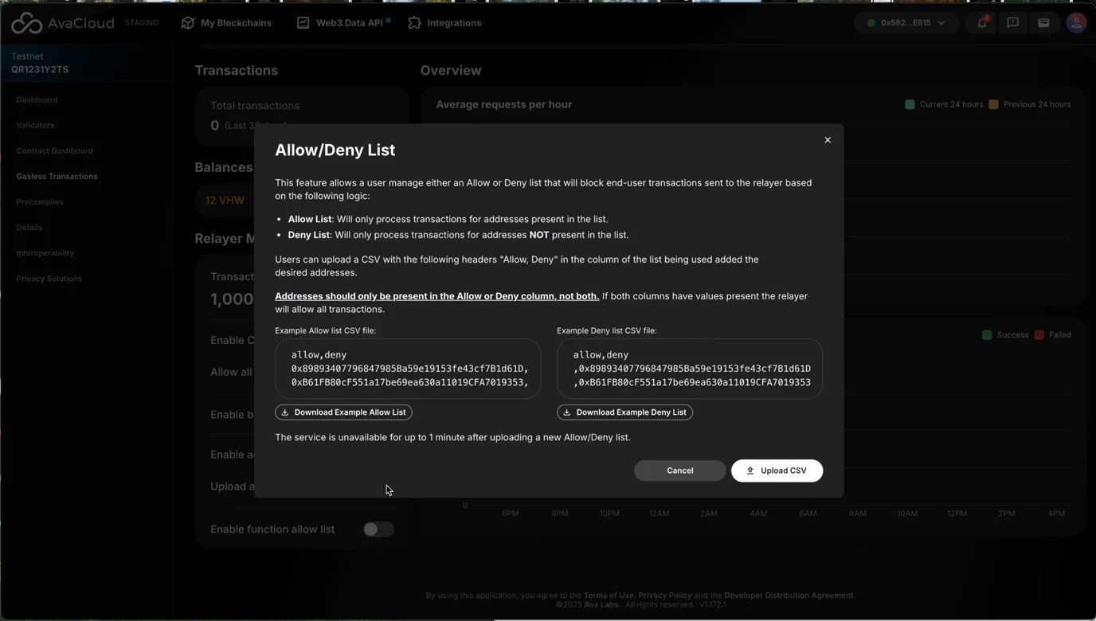Open the feedback chat icon

(1013, 23)
